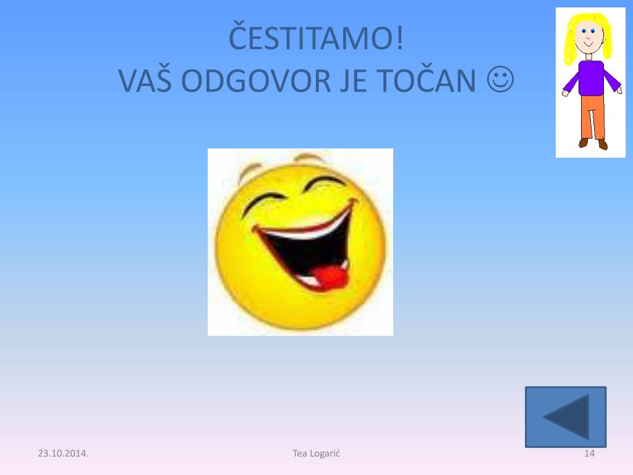
Task: Click the blonde girl drawing
Action: [x=590, y=82]
